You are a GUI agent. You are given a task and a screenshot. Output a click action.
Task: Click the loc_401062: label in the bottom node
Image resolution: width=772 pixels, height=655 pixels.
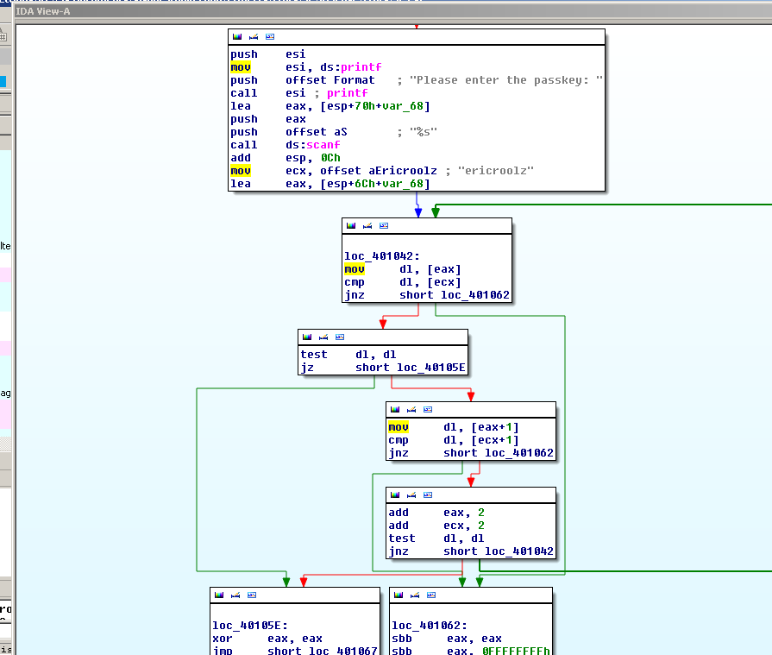(x=429, y=626)
